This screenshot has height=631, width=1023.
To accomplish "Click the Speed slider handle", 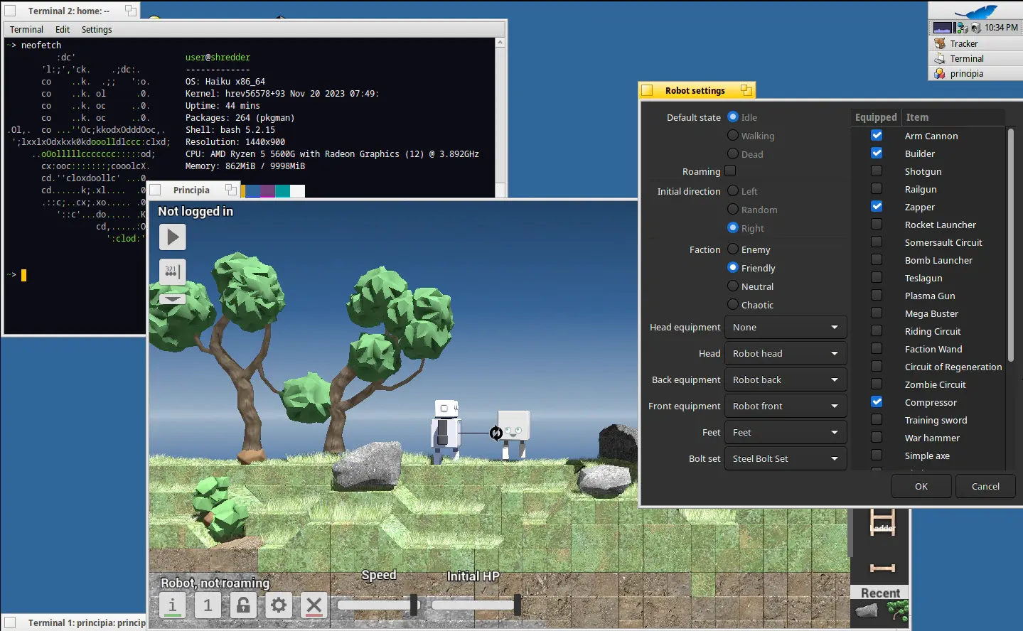I will coord(414,605).
